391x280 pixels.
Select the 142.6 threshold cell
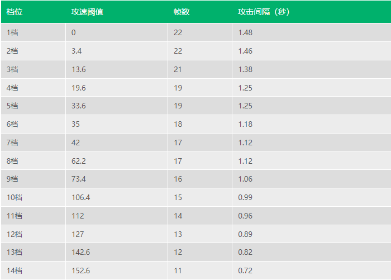coord(117,252)
